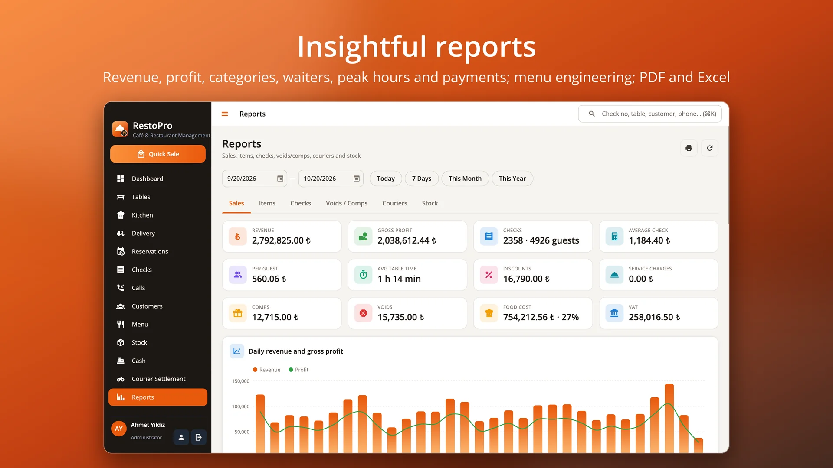Click the Quick Sale button
Image resolution: width=833 pixels, height=468 pixels.
tap(158, 154)
